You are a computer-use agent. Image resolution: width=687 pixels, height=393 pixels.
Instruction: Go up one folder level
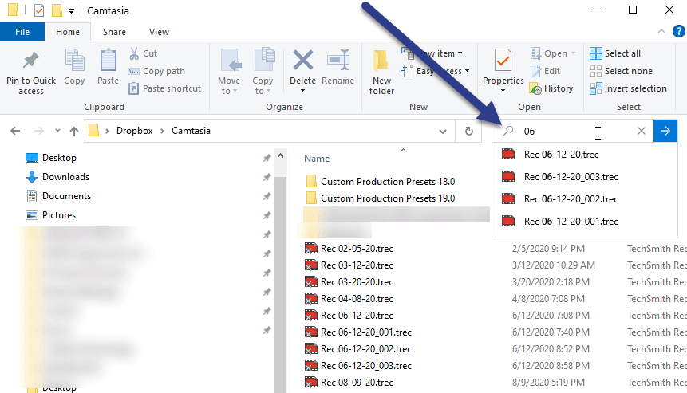74,131
